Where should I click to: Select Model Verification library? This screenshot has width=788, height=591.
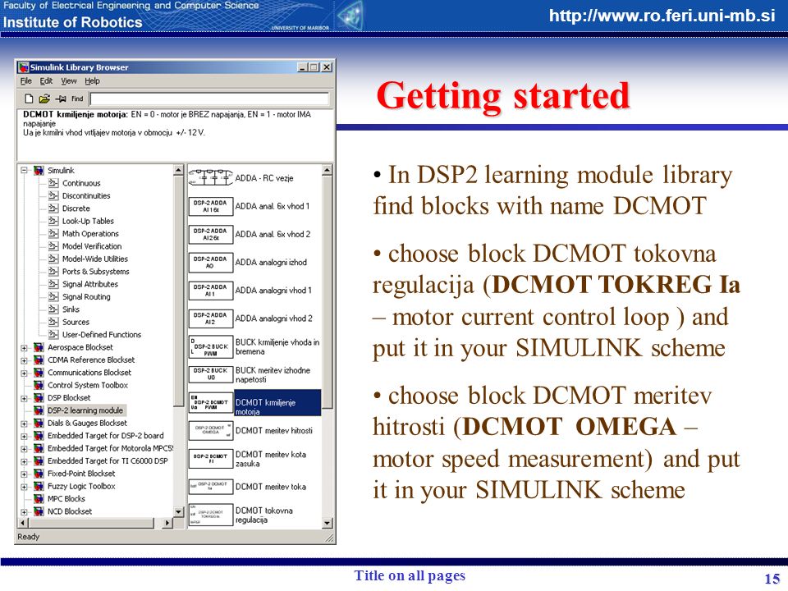[x=92, y=246]
